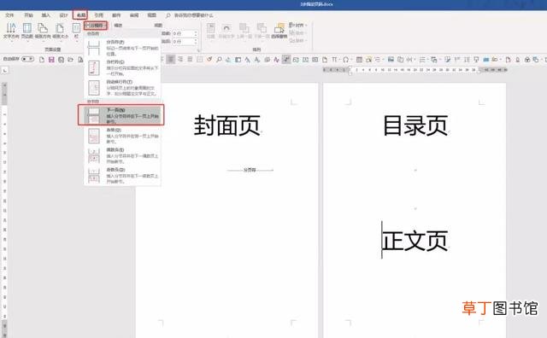Click the Save As icon in quick toolbar
The width and height of the screenshot is (547, 338).
61,60
